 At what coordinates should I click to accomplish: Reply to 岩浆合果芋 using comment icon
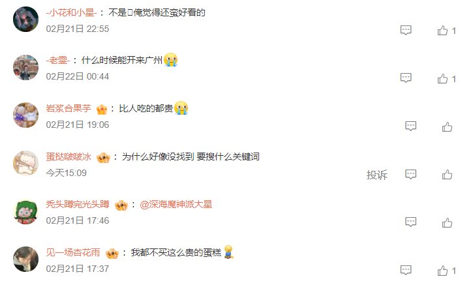tap(411, 127)
